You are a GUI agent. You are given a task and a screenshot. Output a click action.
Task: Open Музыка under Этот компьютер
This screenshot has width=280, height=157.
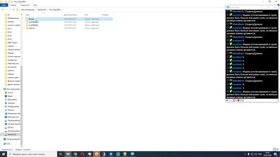click(x=10, y=110)
